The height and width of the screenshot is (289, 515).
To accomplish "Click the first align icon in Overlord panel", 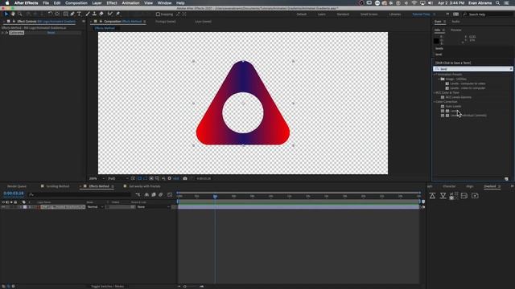I will [432, 196].
